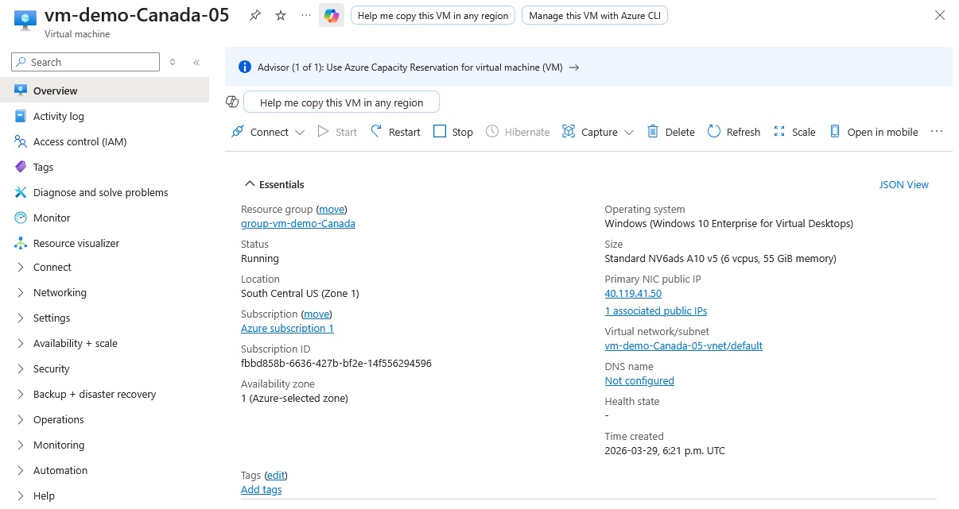Collapse the Essentials section
This screenshot has width=959, height=509.
(x=248, y=184)
